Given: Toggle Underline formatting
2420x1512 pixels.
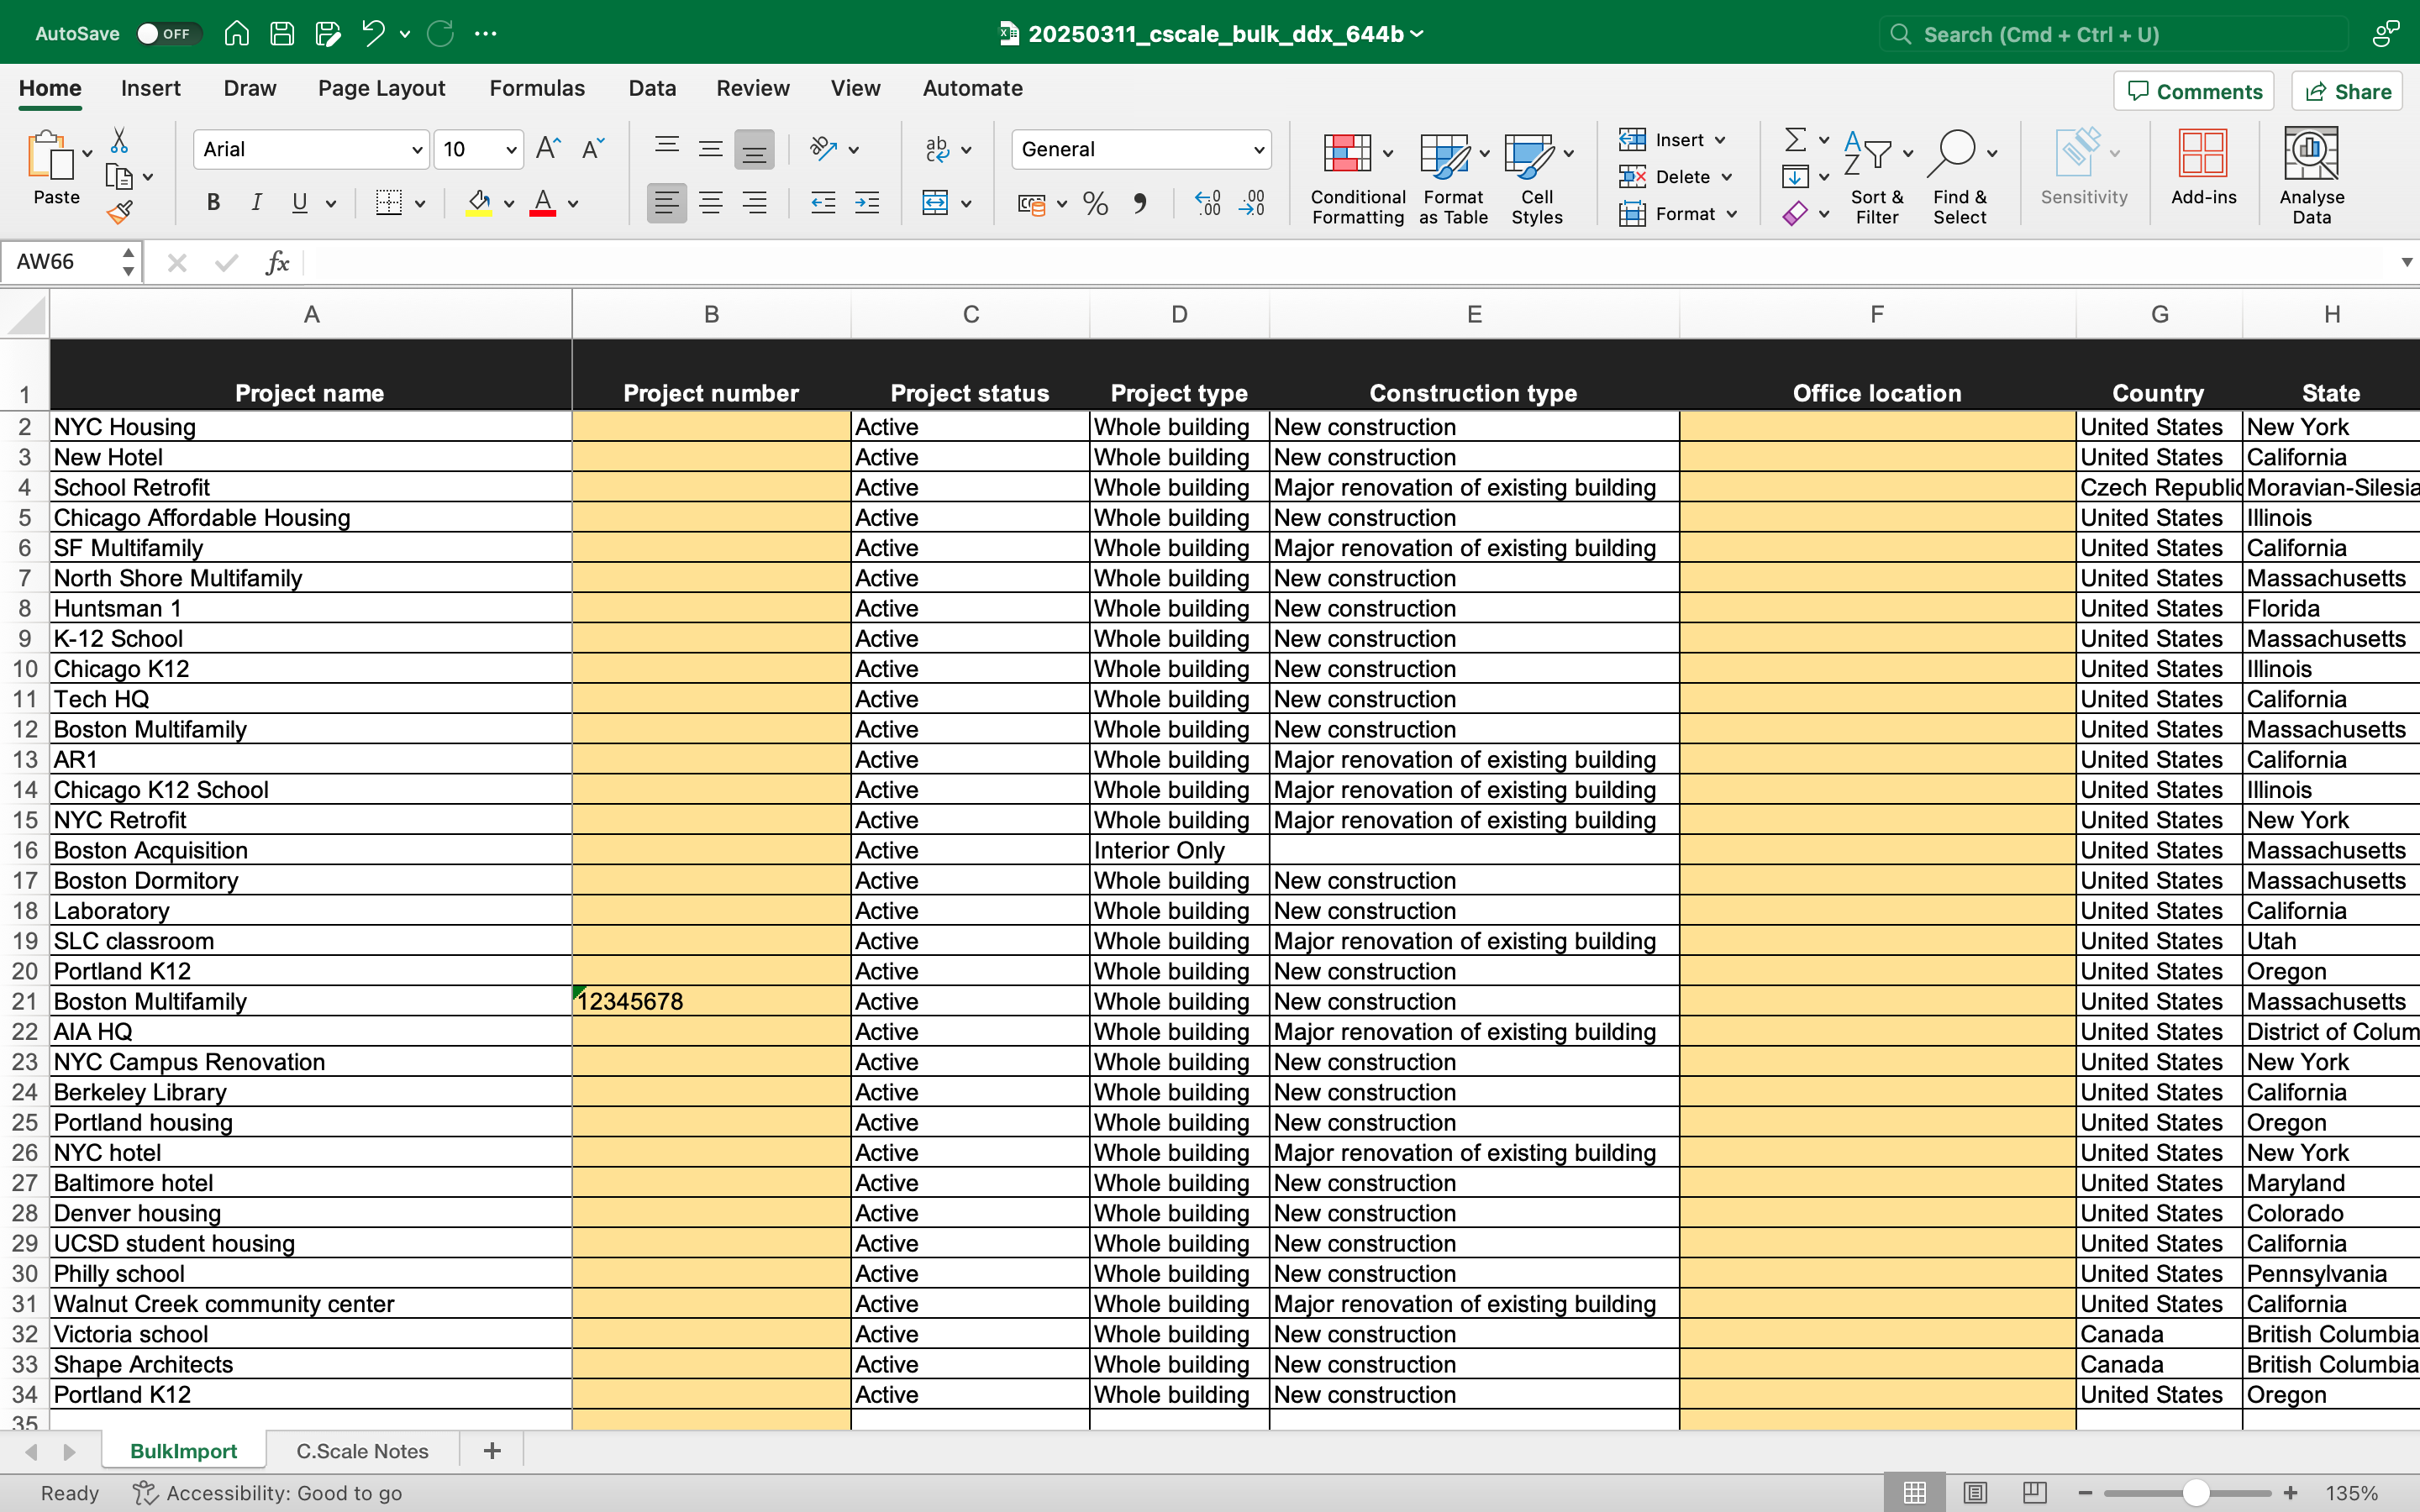Looking at the screenshot, I should (299, 203).
